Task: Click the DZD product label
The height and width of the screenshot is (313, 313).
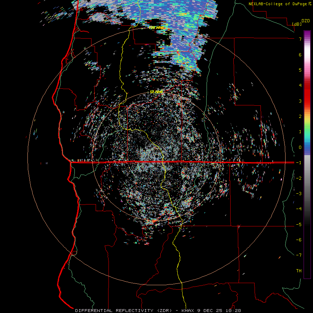Action: 306,21
